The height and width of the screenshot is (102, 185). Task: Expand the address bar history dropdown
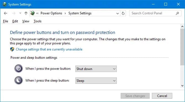(x=118, y=14)
